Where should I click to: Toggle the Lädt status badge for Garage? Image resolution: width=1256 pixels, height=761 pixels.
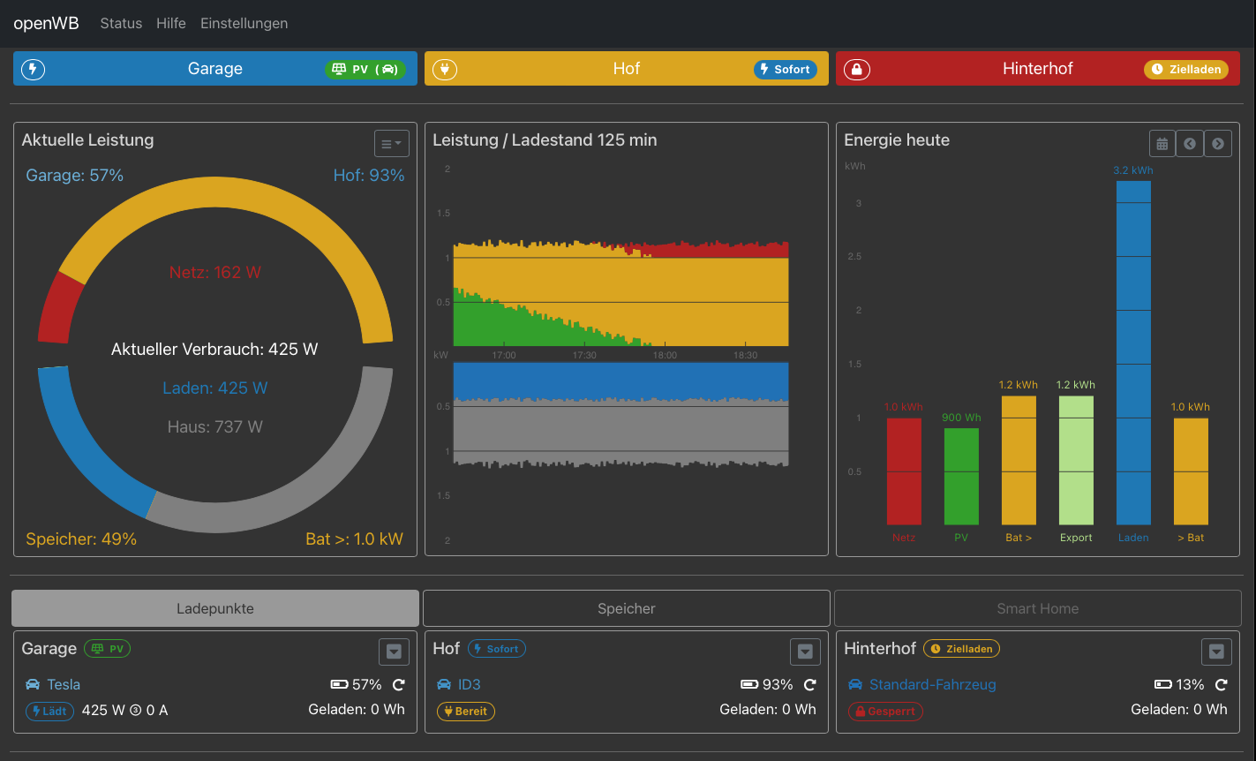tap(49, 711)
